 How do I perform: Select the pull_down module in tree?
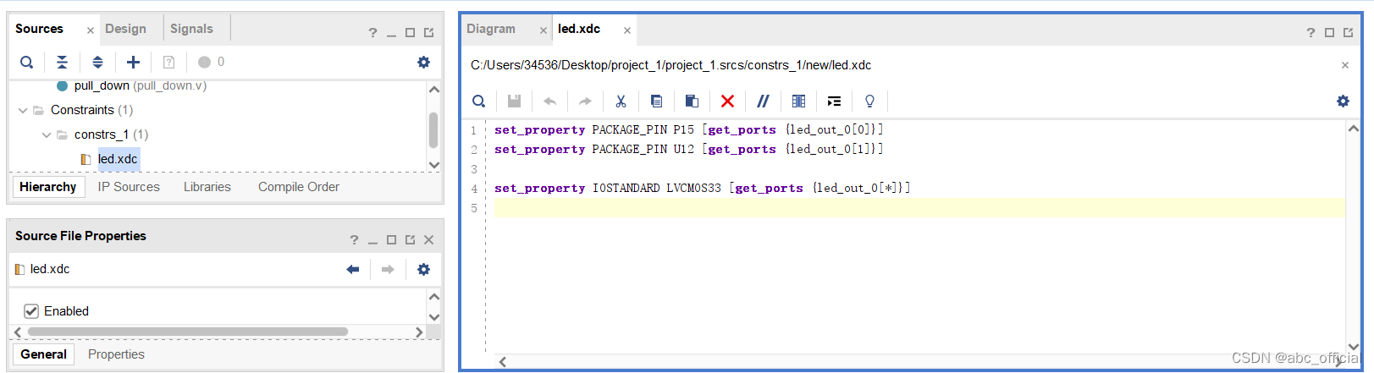click(x=140, y=85)
